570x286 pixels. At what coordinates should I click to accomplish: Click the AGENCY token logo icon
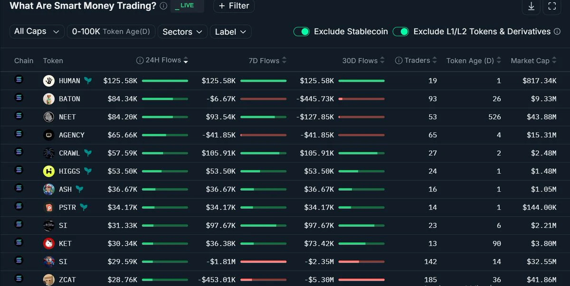[49, 135]
